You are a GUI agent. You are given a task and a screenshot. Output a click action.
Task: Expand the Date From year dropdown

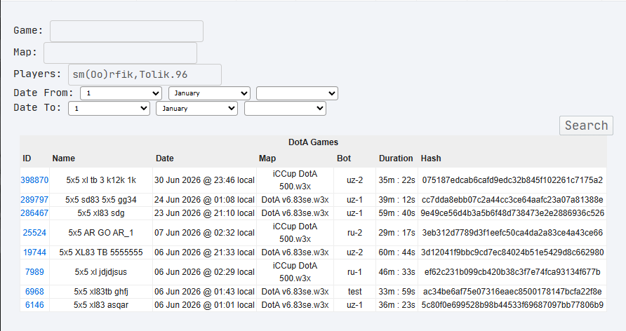coord(297,93)
